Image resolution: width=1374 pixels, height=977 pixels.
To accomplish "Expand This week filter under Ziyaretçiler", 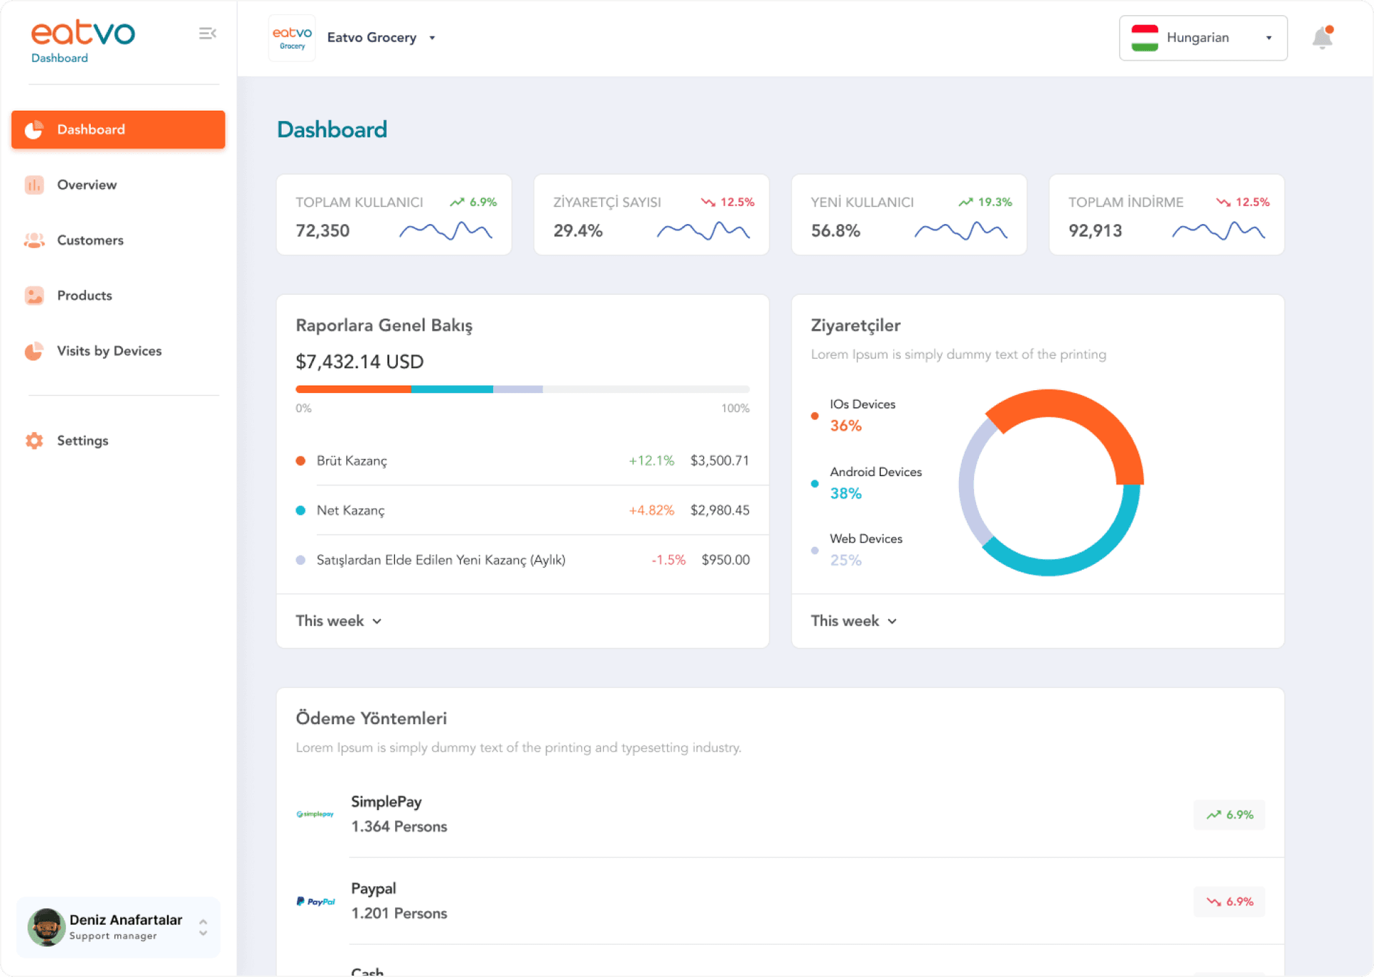I will [x=853, y=621].
